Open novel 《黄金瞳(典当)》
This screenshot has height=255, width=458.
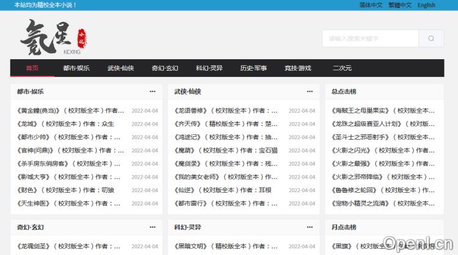tap(70, 110)
